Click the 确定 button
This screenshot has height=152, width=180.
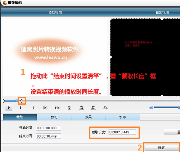coord(161,148)
